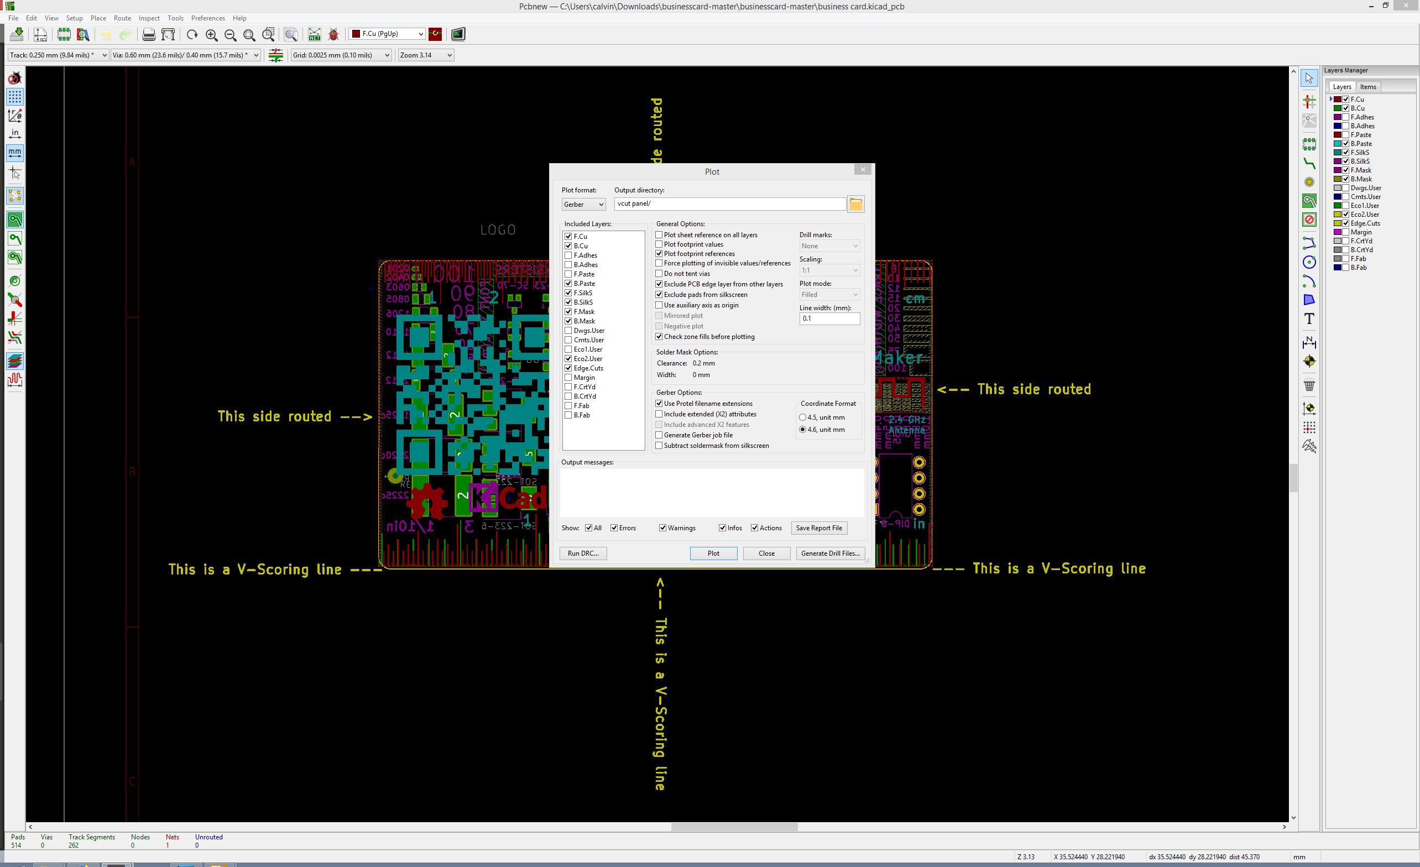Click the Redraw view refresh icon
Viewport: 1420px width, 867px height.
coord(192,35)
